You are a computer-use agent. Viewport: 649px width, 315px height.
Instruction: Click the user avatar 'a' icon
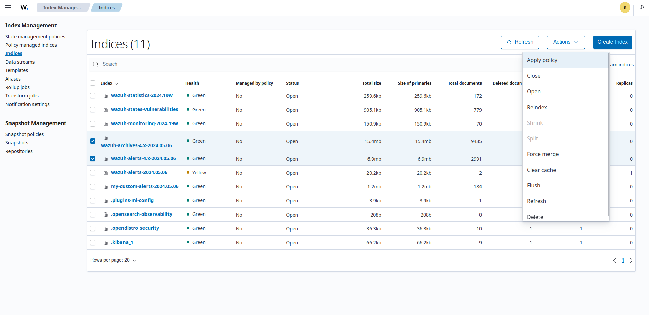click(625, 7)
